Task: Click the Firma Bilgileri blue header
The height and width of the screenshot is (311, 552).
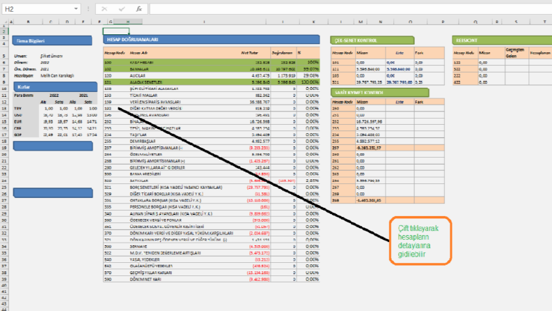Action: point(52,40)
